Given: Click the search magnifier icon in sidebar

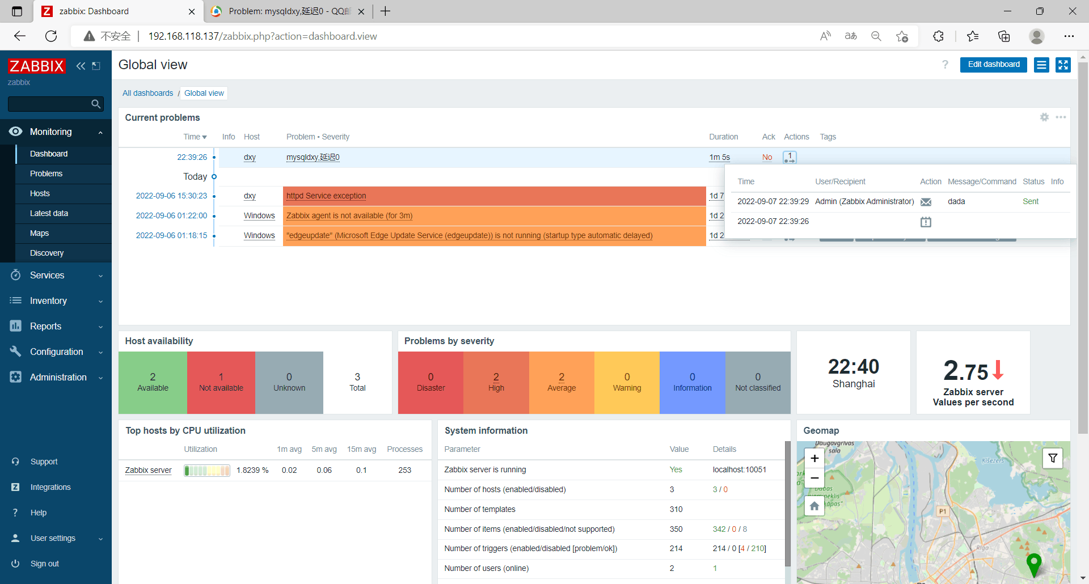Looking at the screenshot, I should click(96, 104).
